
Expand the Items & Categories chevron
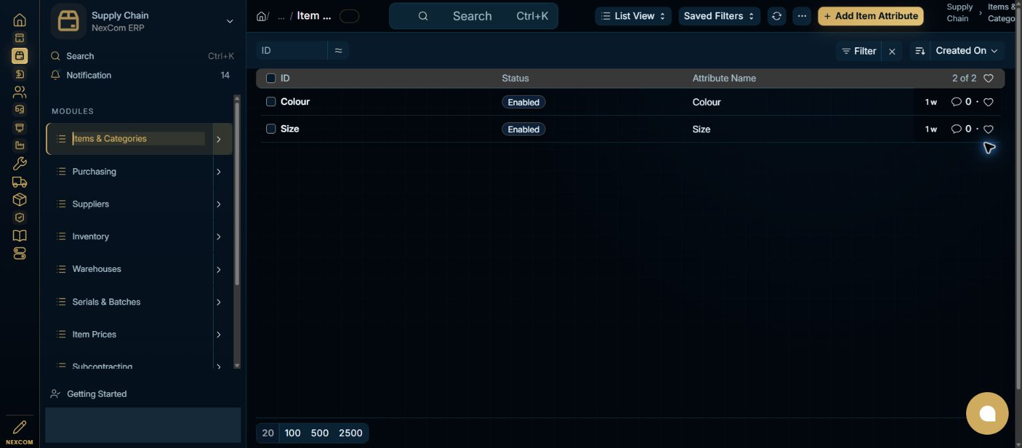coord(218,139)
